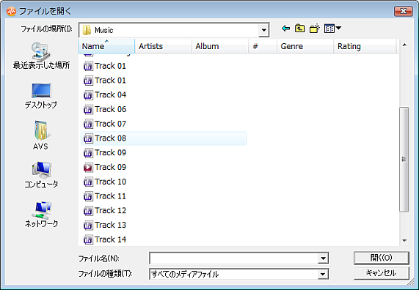Click the キャンセル button

coord(382,273)
